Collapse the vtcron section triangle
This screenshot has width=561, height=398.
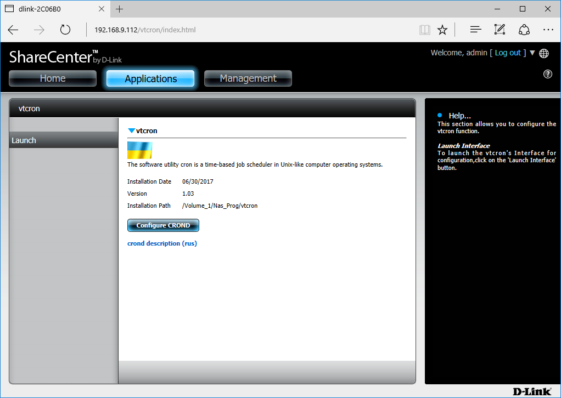(x=131, y=131)
